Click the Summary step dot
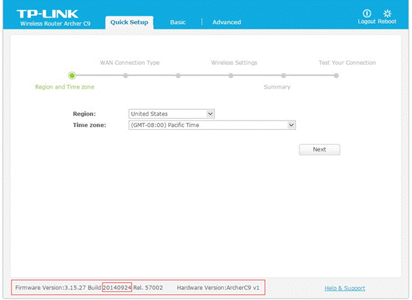The image size is (412, 300). [x=284, y=76]
